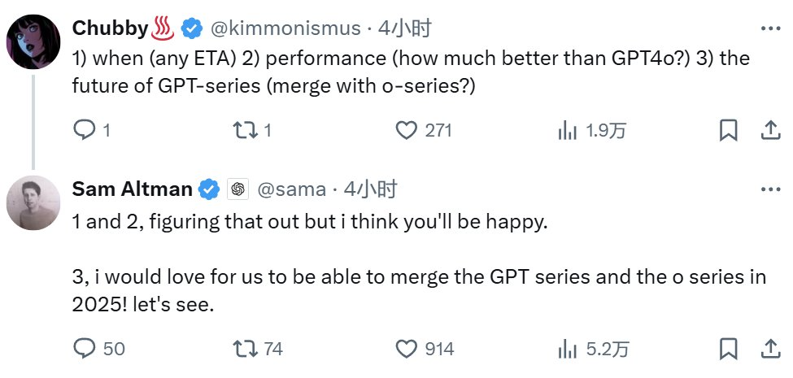Bookmark Sam Altman's tweet
Image resolution: width=793 pixels, height=378 pixels.
coord(729,349)
